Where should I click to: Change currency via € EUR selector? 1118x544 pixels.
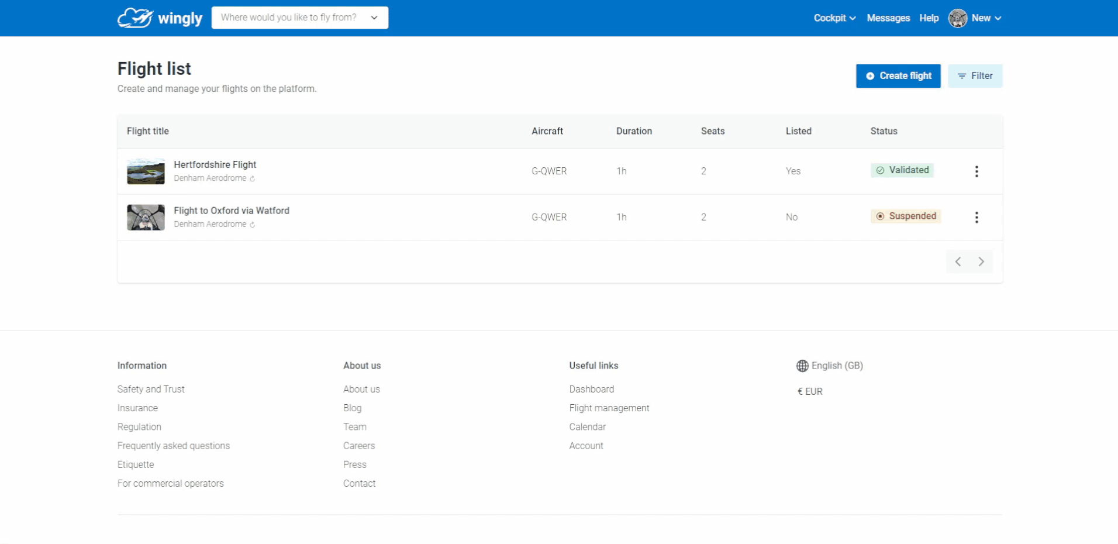[x=810, y=392]
